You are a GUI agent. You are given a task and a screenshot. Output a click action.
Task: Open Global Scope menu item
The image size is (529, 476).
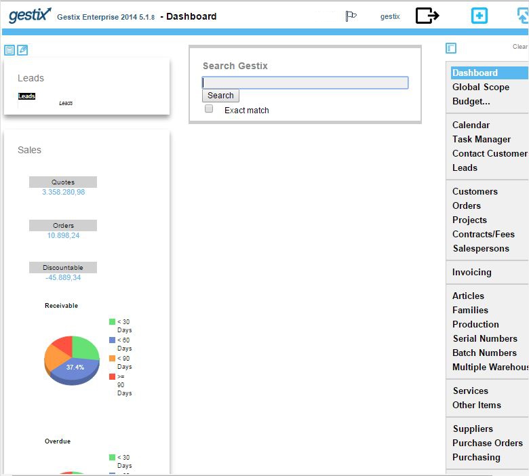pyautogui.click(x=481, y=87)
